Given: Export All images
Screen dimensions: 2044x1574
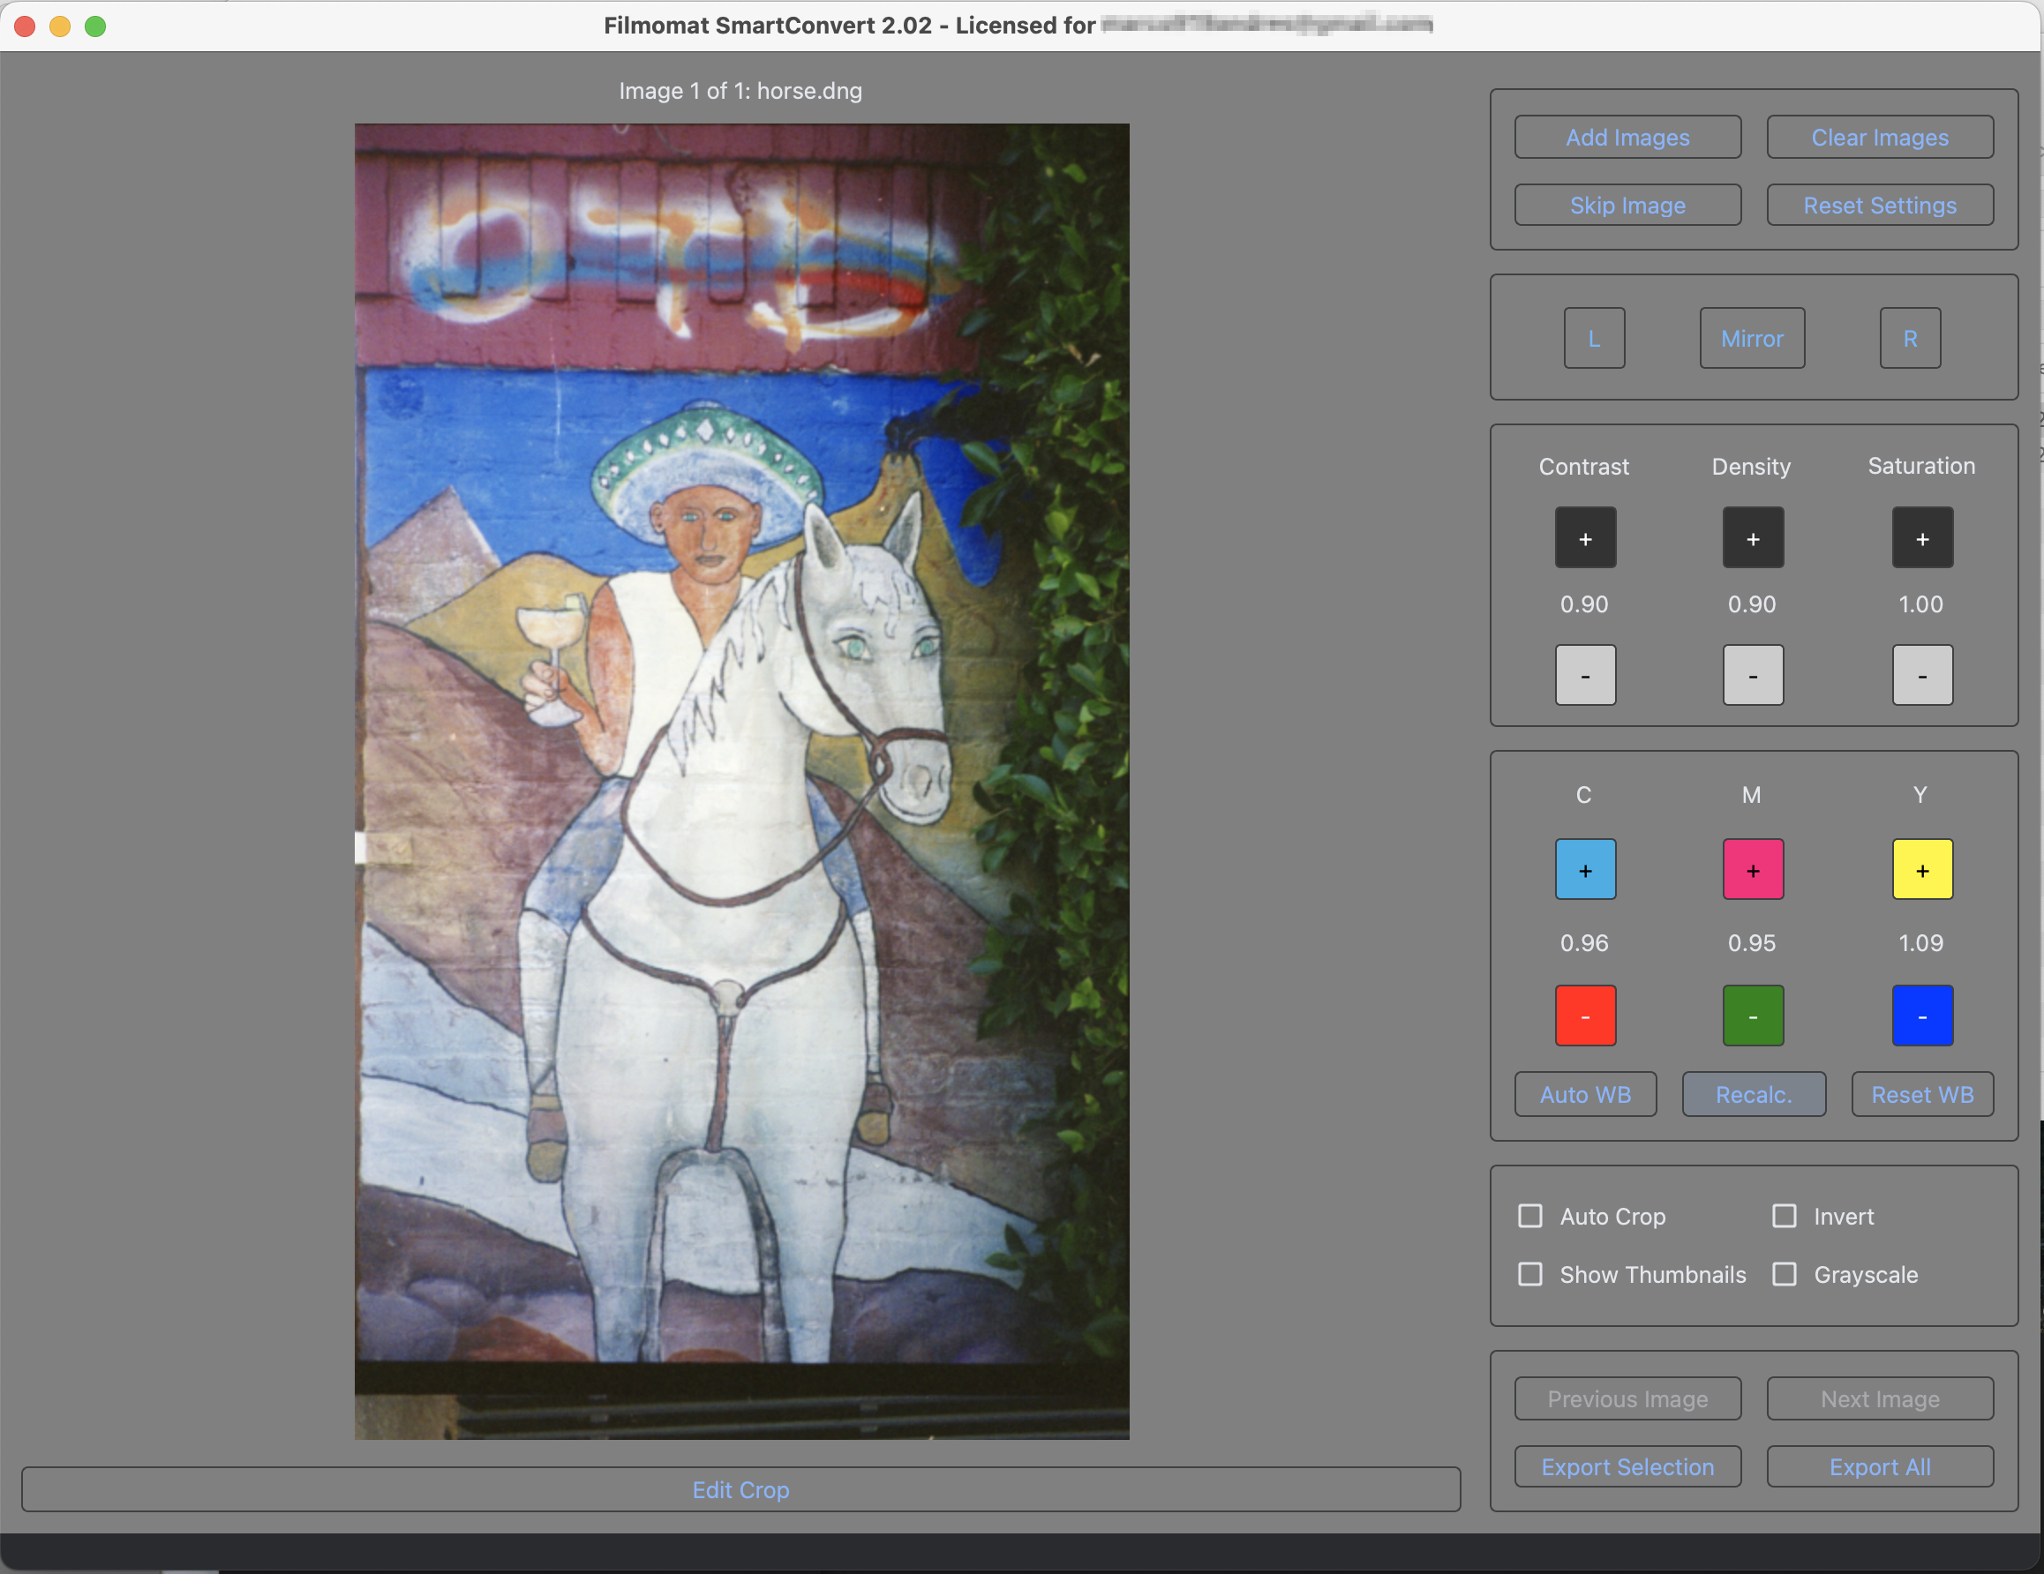Looking at the screenshot, I should coord(1879,1466).
